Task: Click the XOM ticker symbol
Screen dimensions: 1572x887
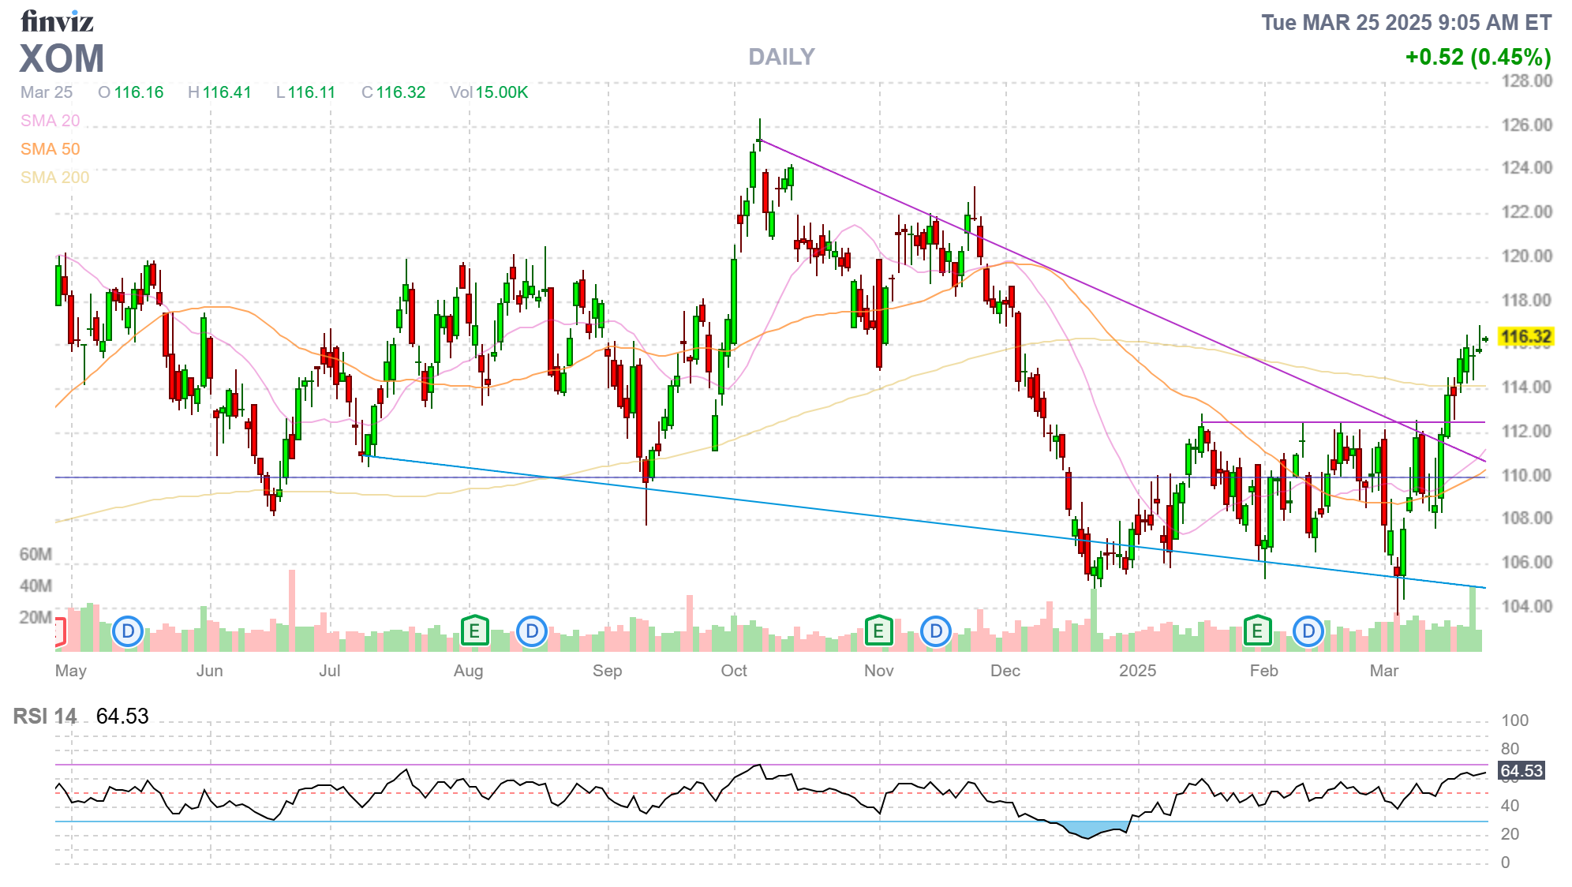Action: click(x=62, y=59)
